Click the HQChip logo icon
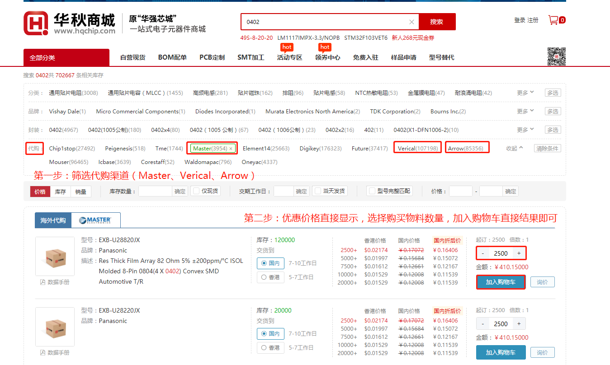Viewport: 610px width, 365px height. 36,23
